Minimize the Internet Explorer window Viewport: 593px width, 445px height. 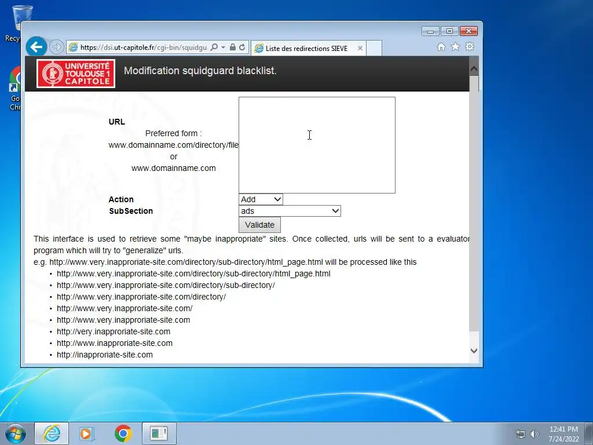coord(430,31)
